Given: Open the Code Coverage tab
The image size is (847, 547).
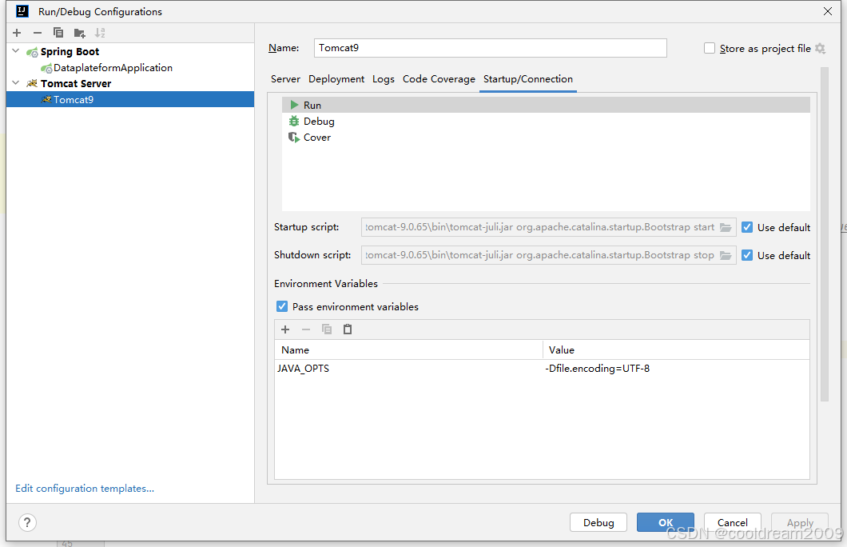Looking at the screenshot, I should click(x=439, y=79).
